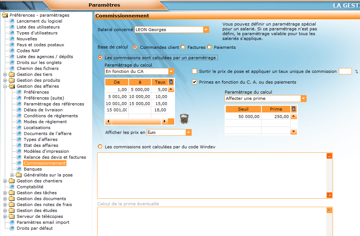Click the taux unique de commission percent field
The height and width of the screenshot is (236, 360).
click(x=345, y=71)
